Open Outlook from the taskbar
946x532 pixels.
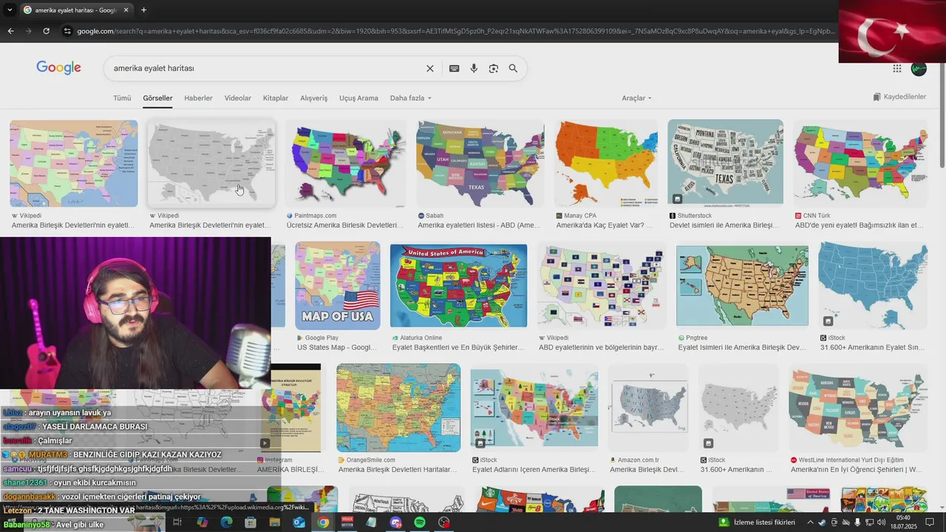pyautogui.click(x=299, y=522)
